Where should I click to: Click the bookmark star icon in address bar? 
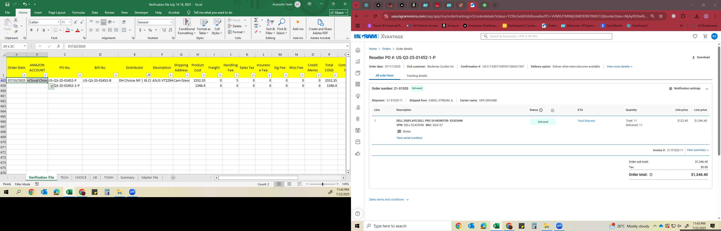(x=661, y=16)
